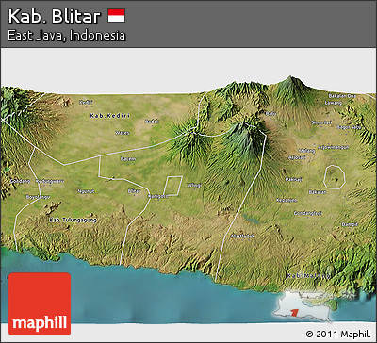Select the Wates town label
377x343 pixels.
coord(122,133)
